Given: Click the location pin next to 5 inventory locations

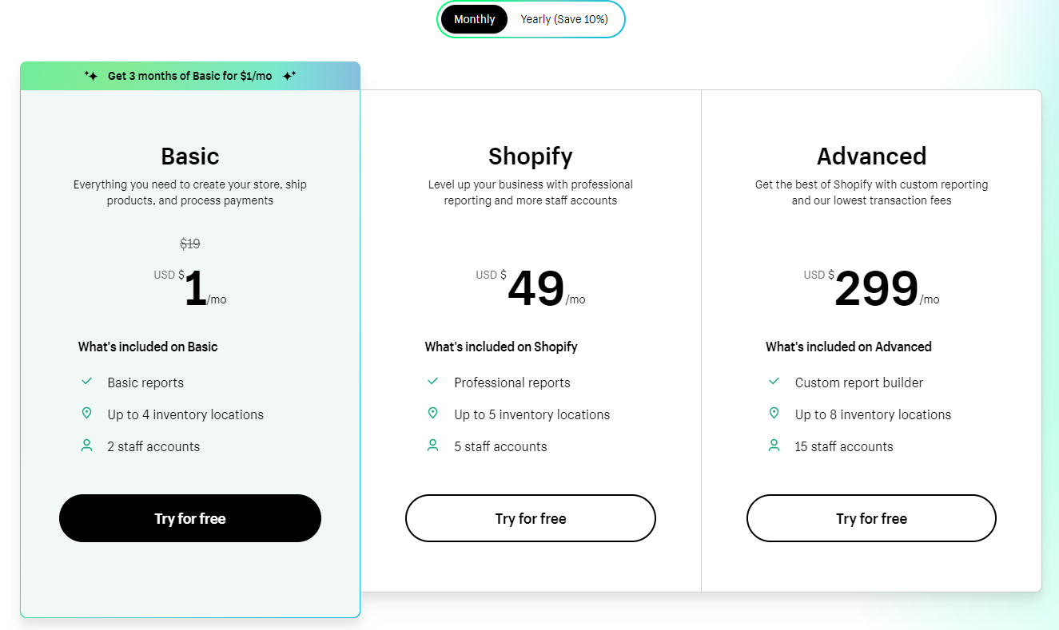Looking at the screenshot, I should pos(433,414).
